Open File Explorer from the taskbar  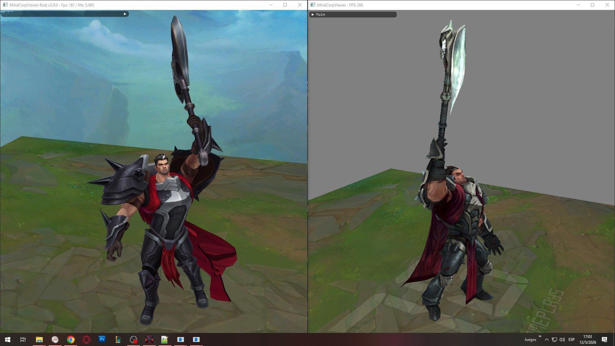[x=39, y=340]
